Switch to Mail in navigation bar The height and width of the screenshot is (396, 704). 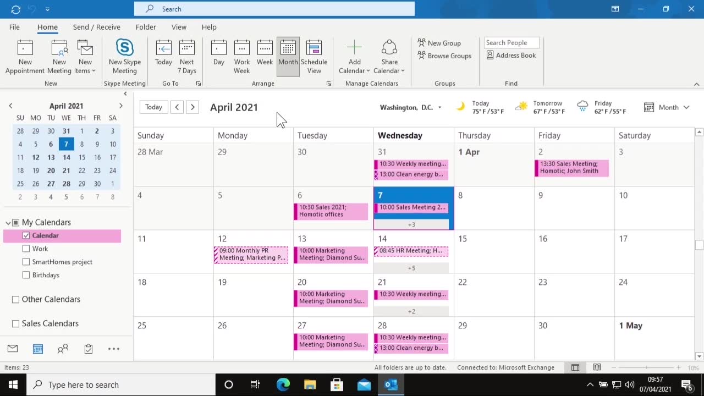(x=13, y=349)
